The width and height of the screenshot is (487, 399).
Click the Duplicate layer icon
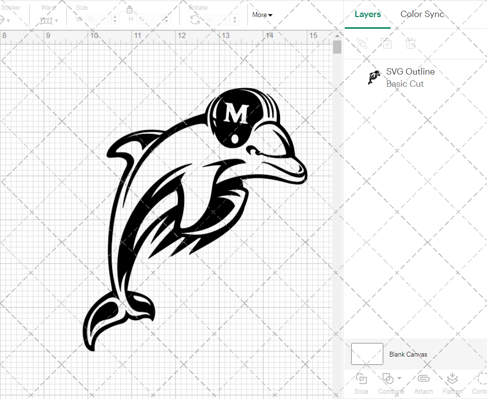(386, 43)
